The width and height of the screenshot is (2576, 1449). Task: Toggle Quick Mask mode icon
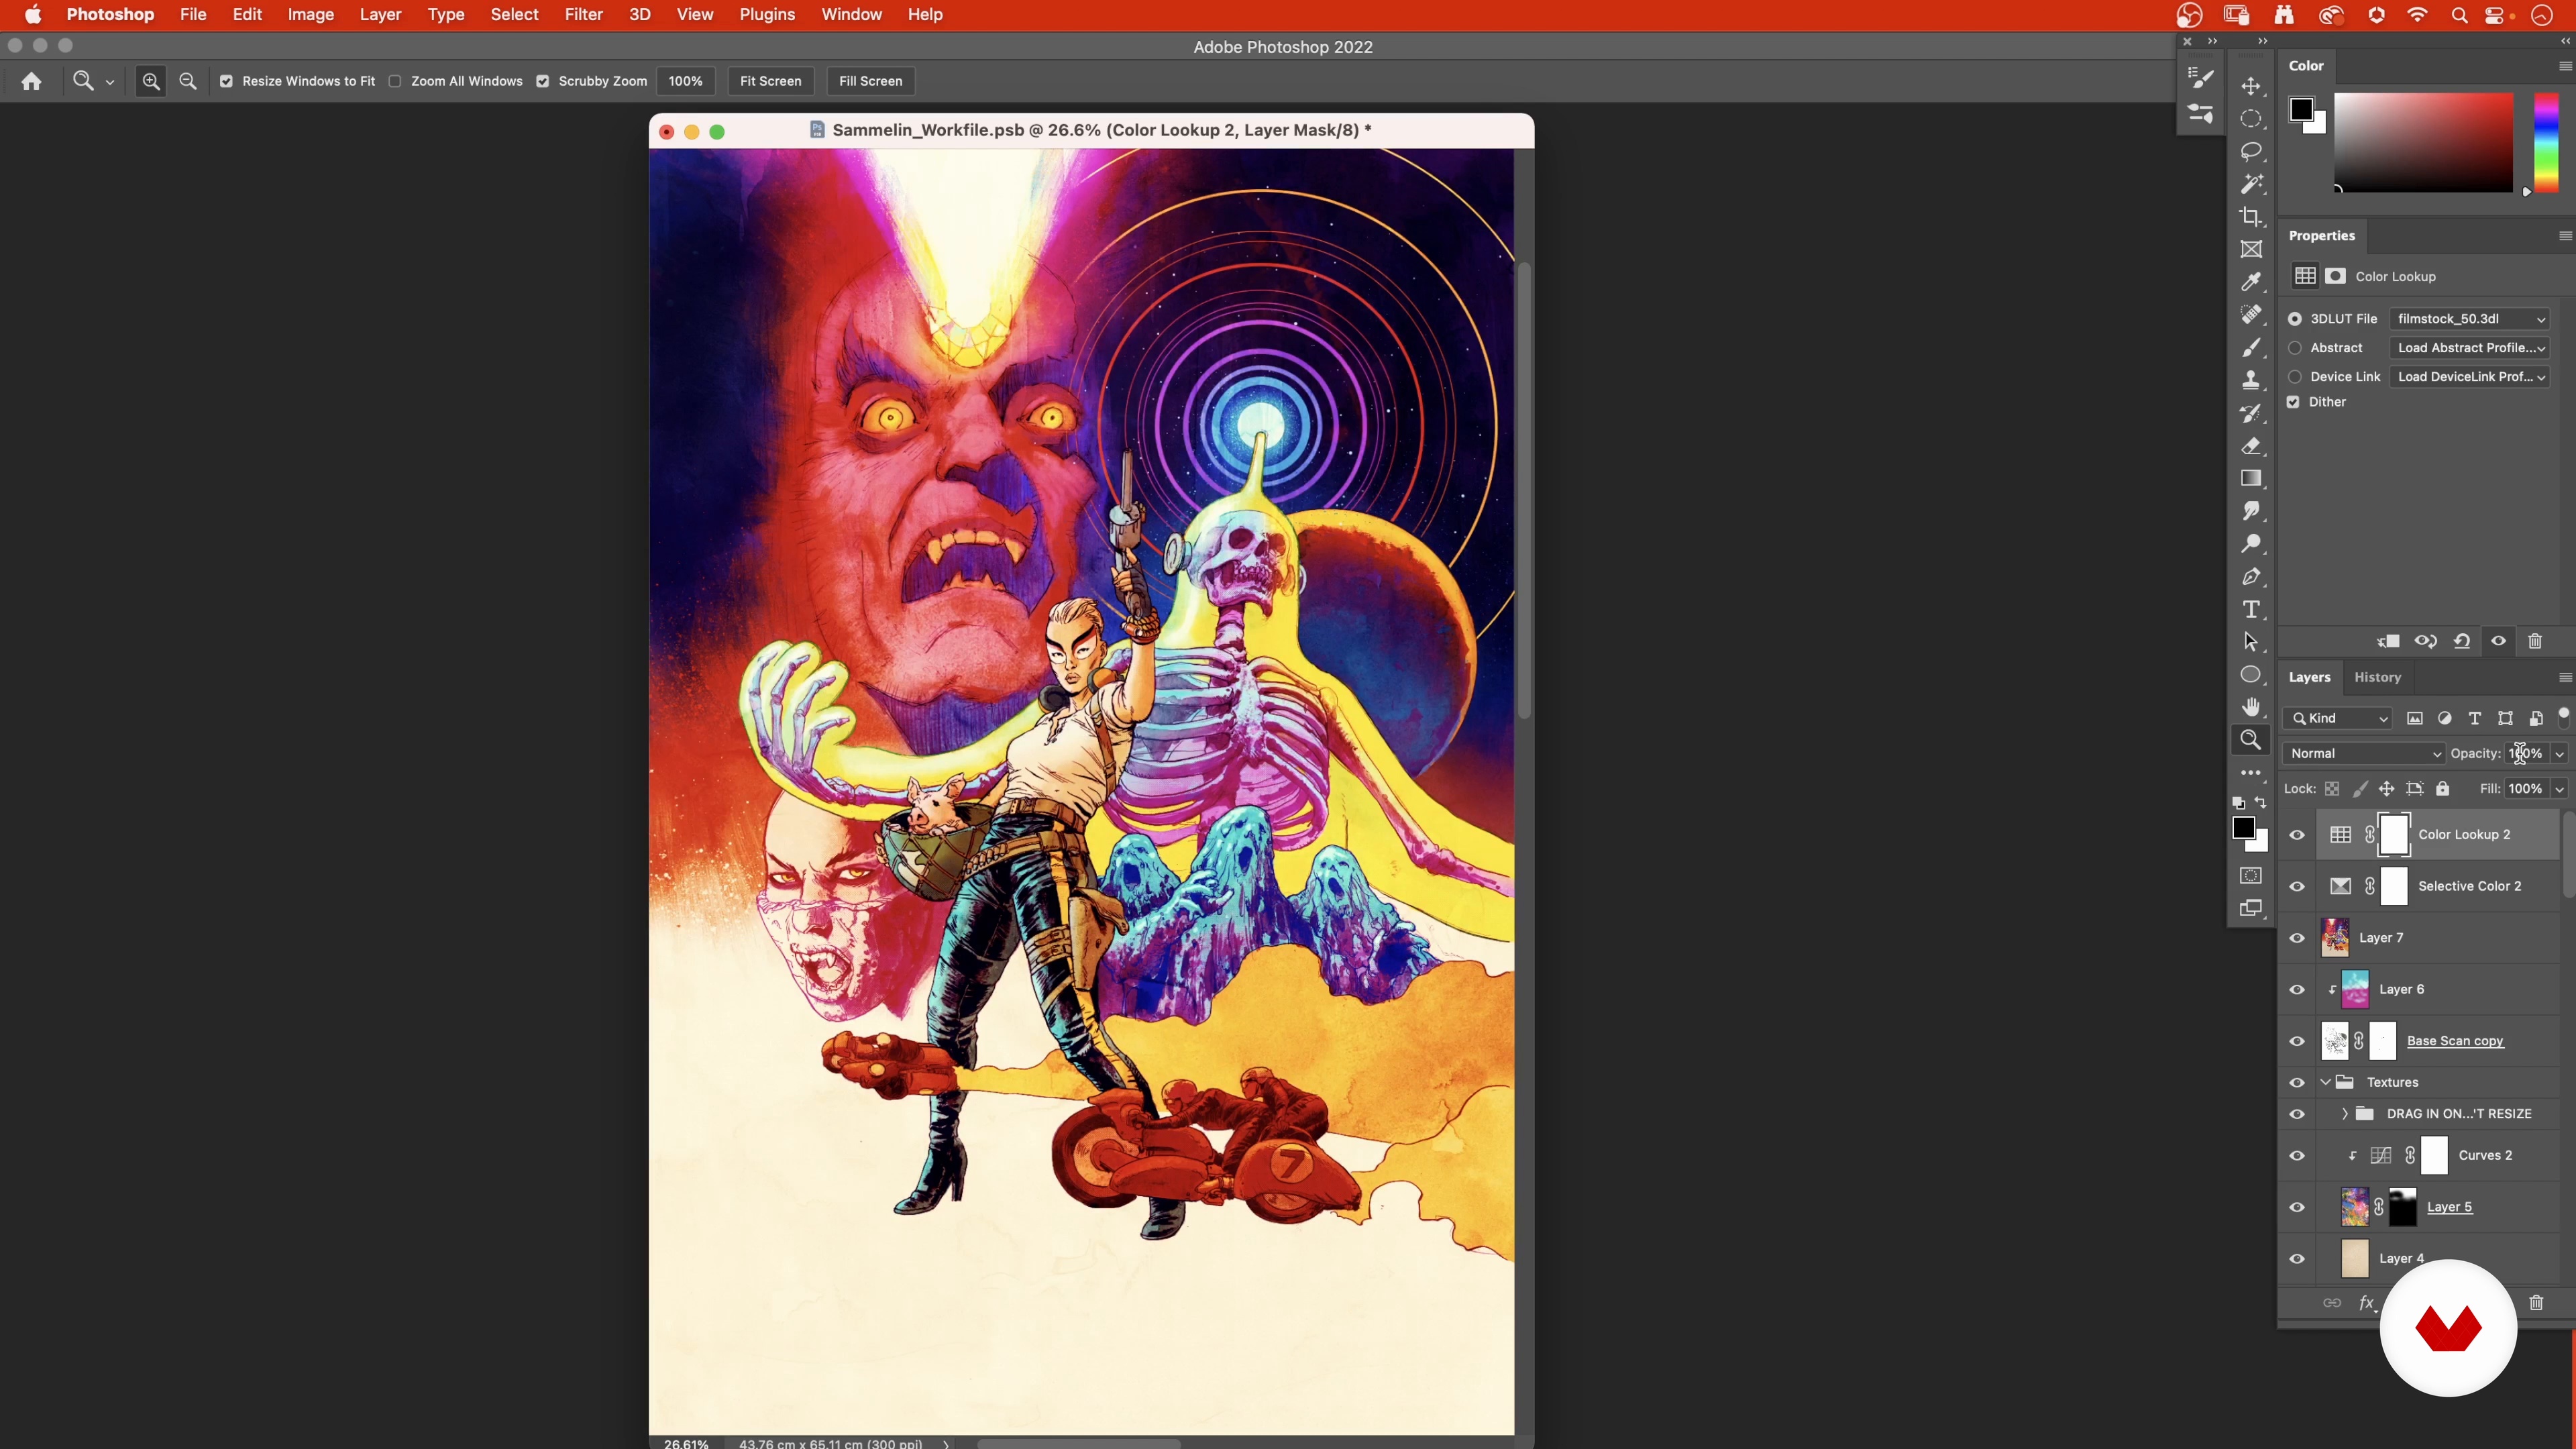pos(2251,876)
